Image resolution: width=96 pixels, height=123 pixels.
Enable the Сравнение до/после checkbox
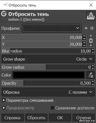(x=52, y=108)
